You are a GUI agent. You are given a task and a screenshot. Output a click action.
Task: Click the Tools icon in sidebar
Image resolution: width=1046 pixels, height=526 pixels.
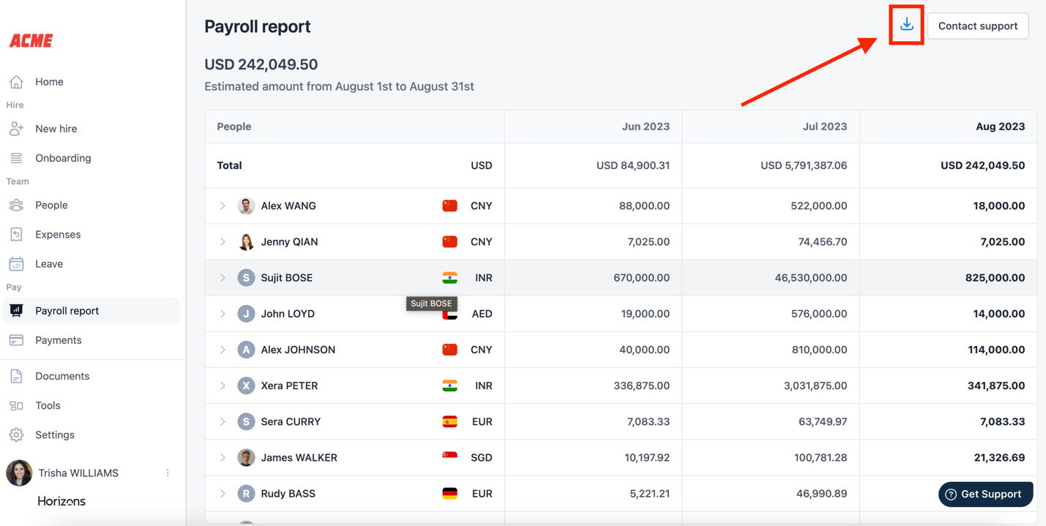coord(16,405)
